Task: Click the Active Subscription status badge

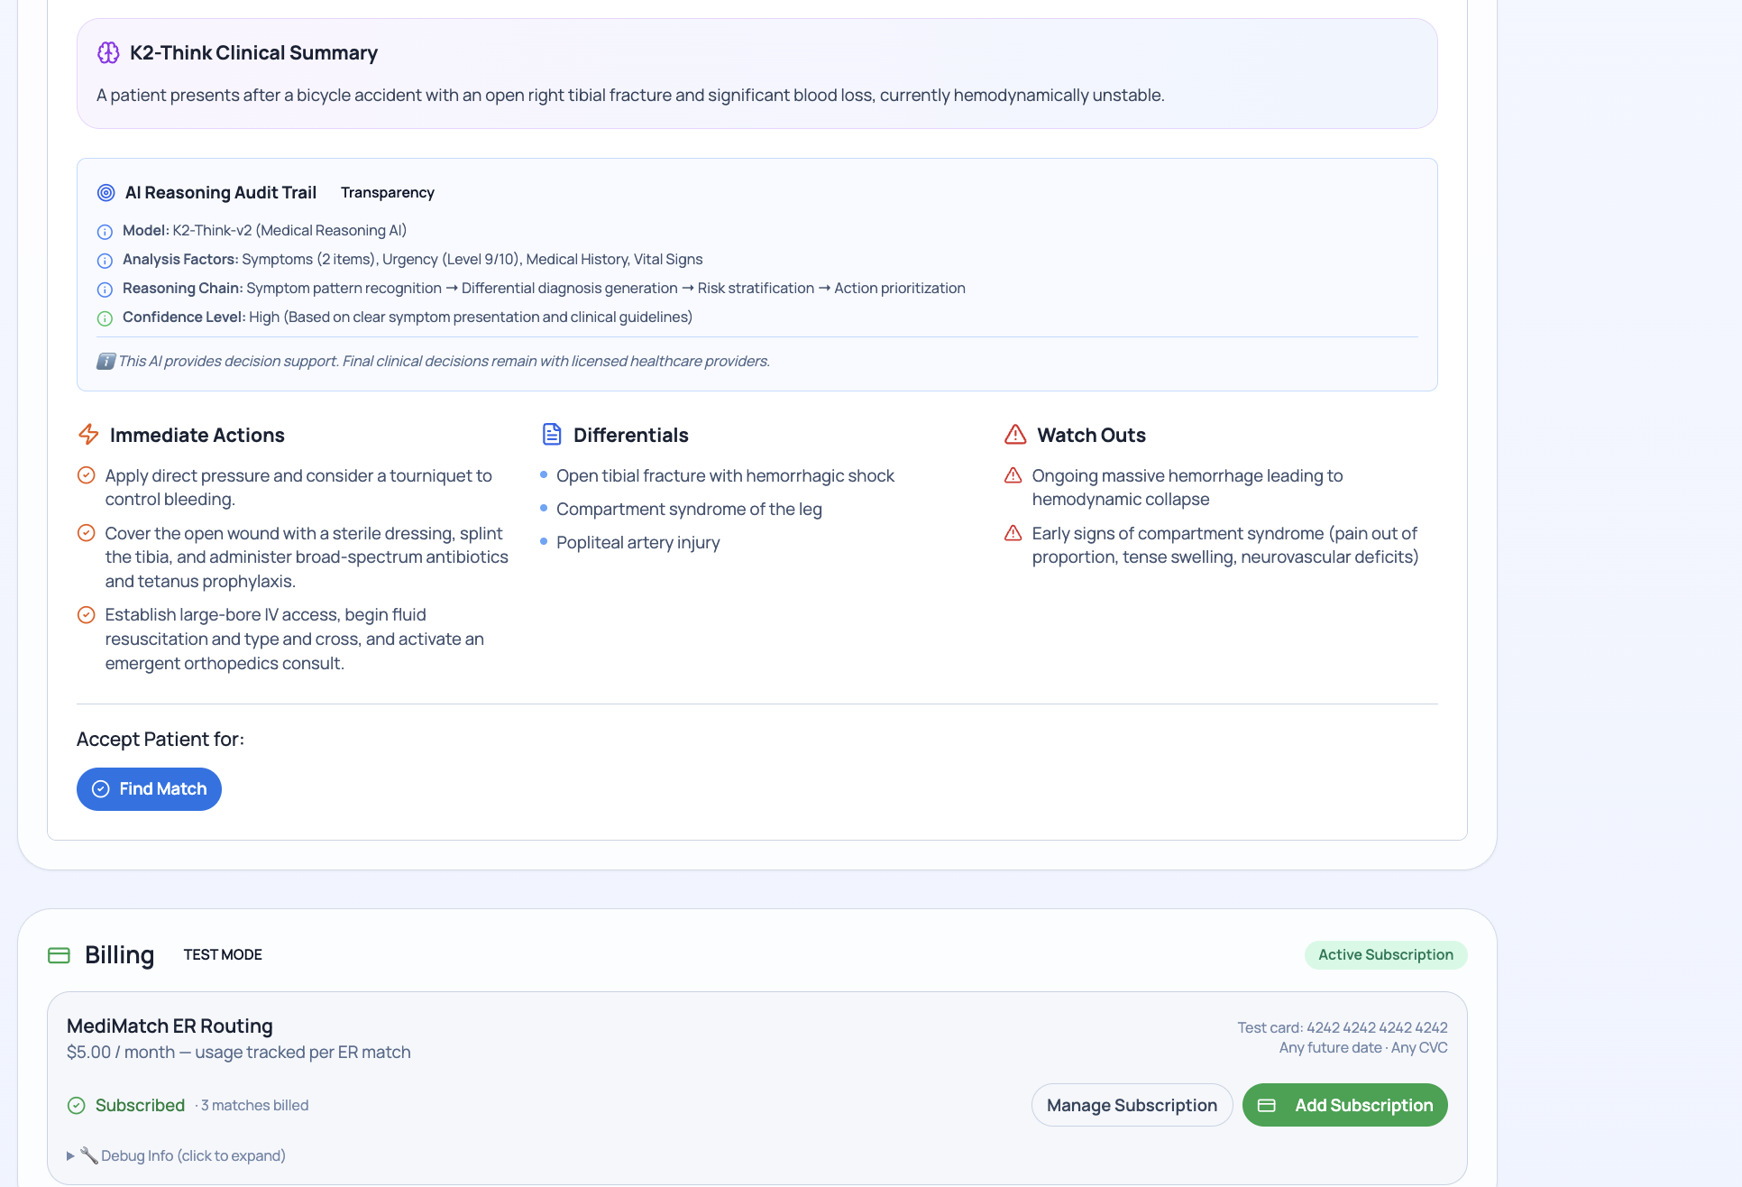Action: point(1385,955)
